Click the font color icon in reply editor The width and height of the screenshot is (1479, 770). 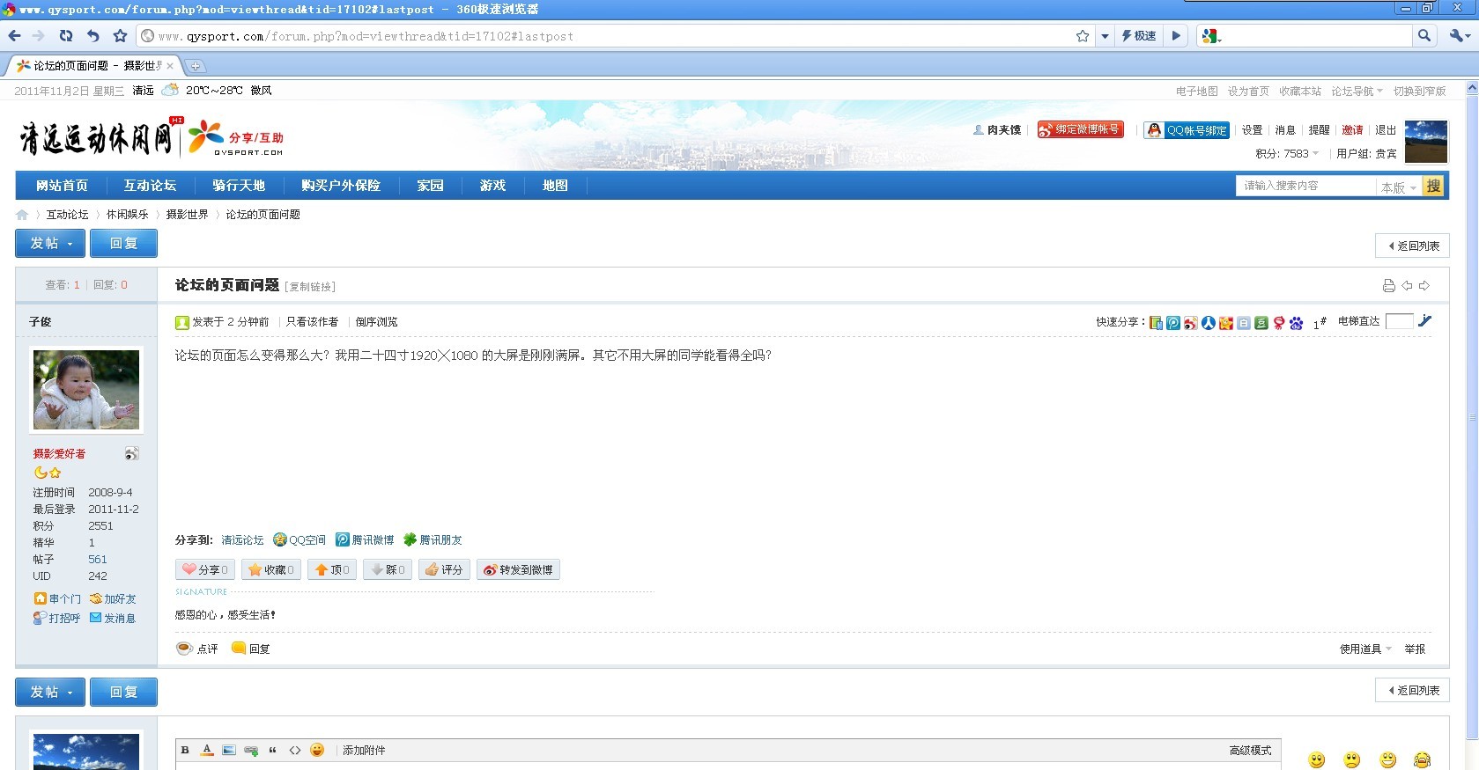point(207,750)
